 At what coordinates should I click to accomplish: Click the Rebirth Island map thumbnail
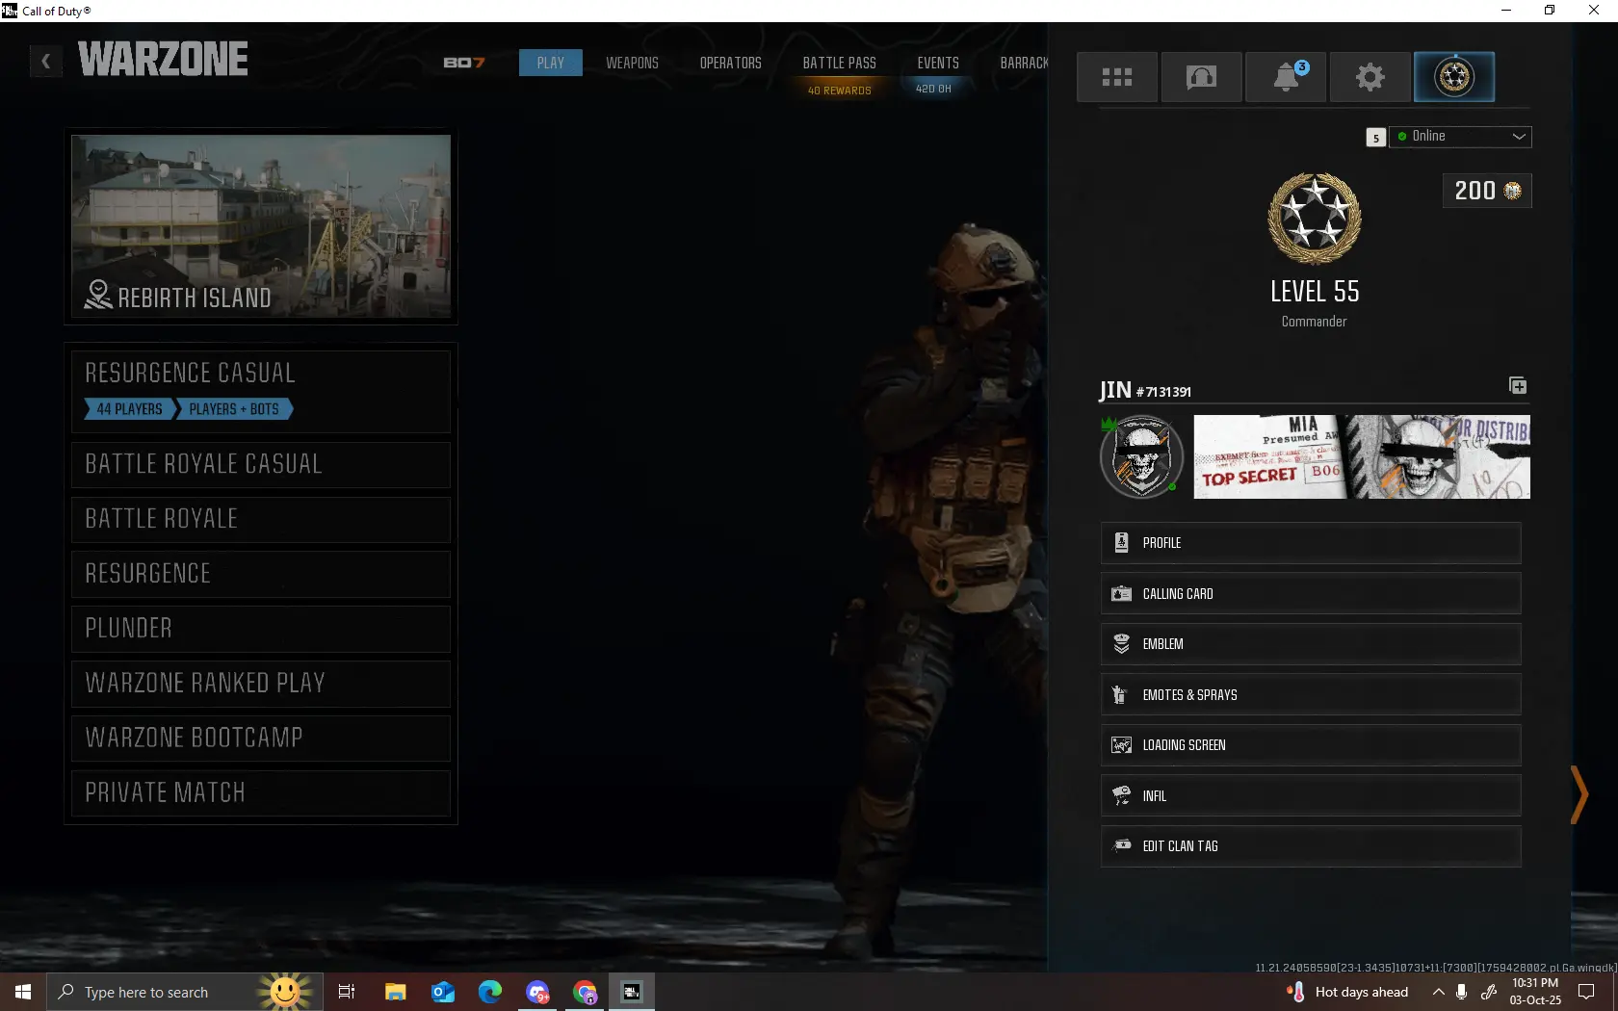[x=260, y=226]
